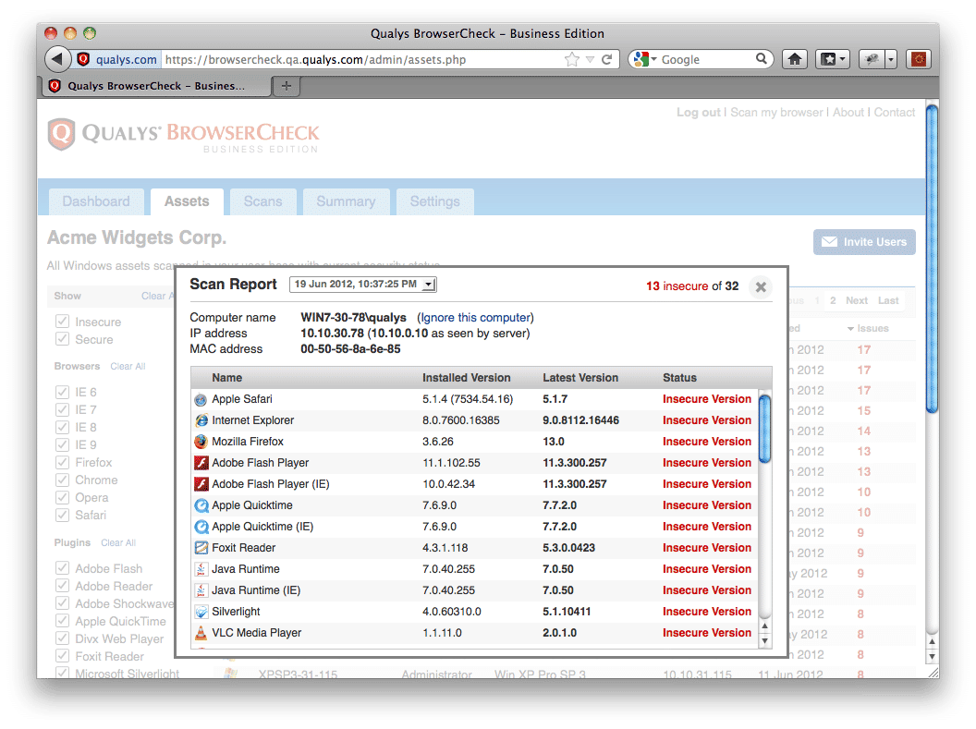Uncheck the Firefox browser filter
Screen dimensions: 976x729
tap(62, 462)
